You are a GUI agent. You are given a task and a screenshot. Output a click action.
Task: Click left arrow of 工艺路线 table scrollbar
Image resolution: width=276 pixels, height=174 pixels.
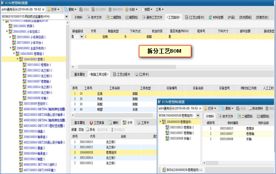click(x=73, y=67)
